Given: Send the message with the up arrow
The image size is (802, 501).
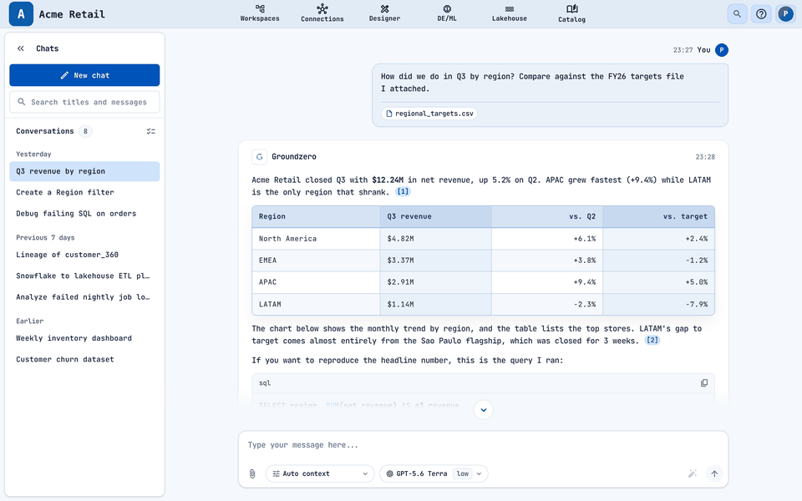Looking at the screenshot, I should [x=714, y=474].
